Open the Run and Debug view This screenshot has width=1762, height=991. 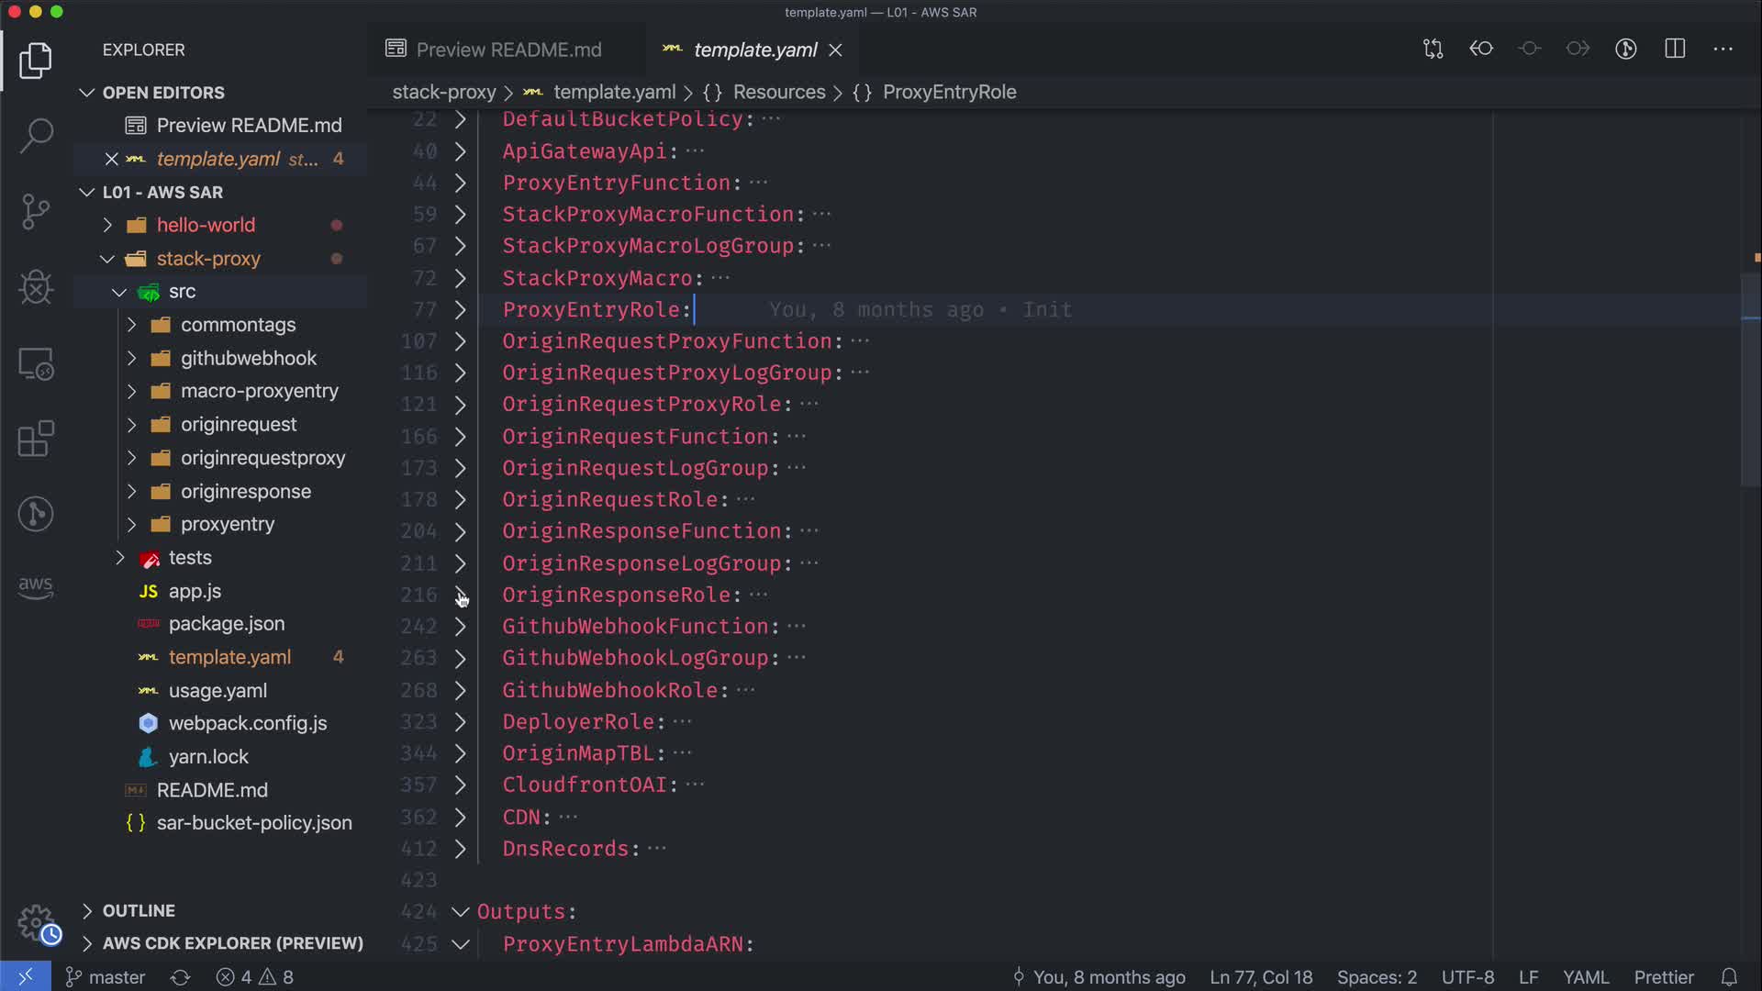pos(36,287)
